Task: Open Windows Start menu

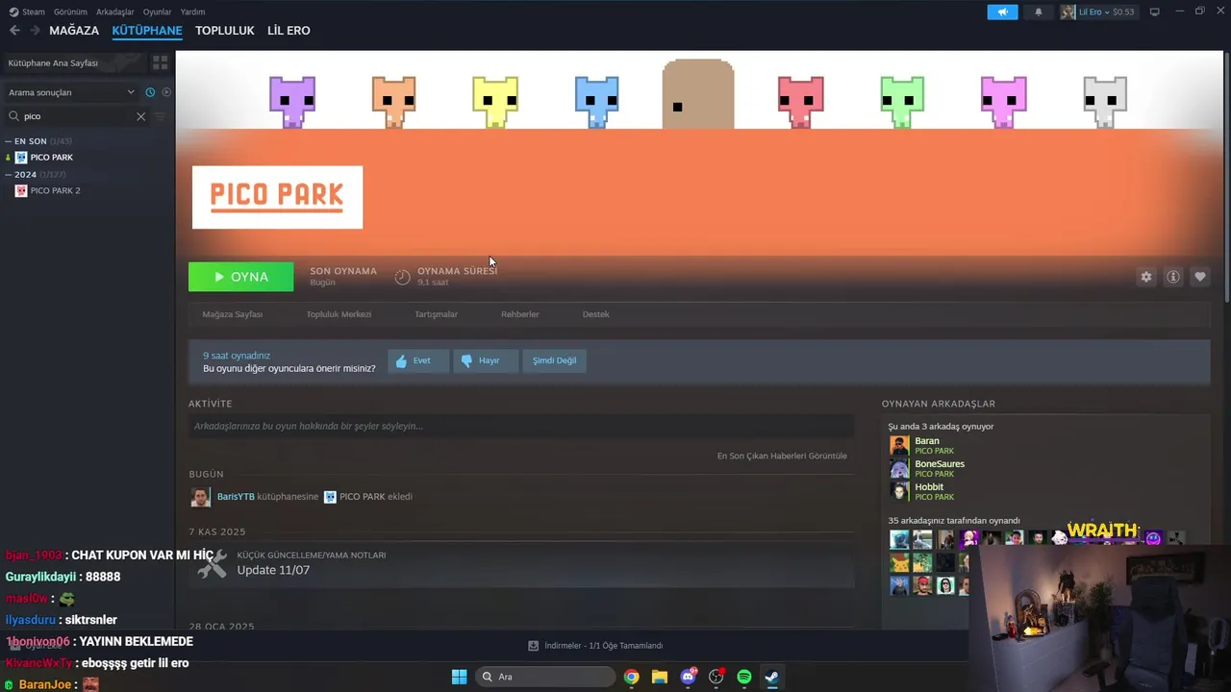Action: tap(460, 677)
